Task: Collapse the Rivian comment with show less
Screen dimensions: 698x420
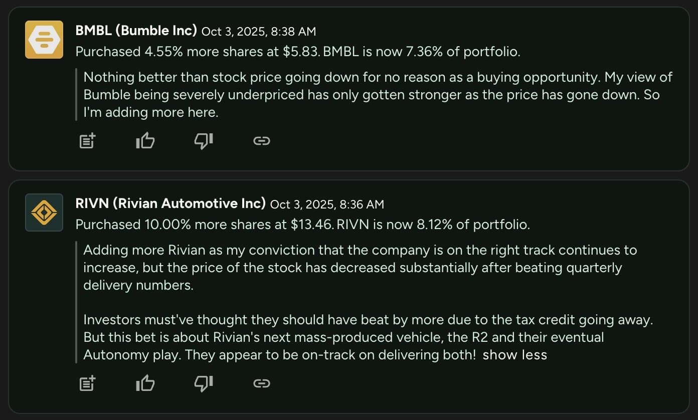Action: pos(514,355)
